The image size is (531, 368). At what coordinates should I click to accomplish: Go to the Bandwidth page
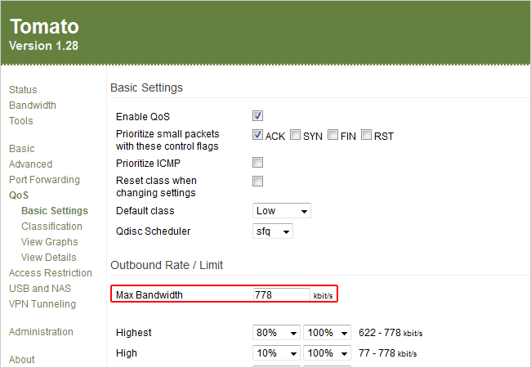[x=33, y=105]
